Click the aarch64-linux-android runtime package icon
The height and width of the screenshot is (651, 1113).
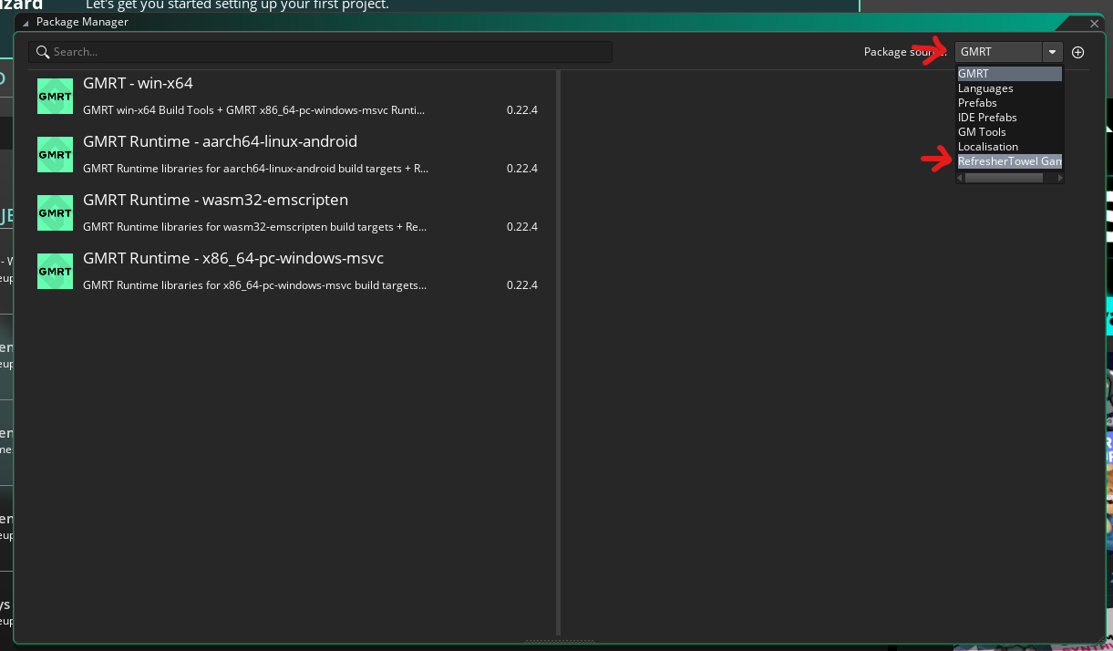[55, 155]
